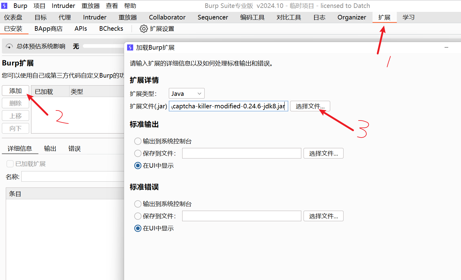
Task: Select 保存到文件 under 标准错误
Action: tap(137, 216)
